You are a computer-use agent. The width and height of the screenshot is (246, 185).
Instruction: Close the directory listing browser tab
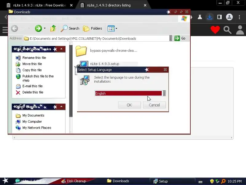click(145, 5)
